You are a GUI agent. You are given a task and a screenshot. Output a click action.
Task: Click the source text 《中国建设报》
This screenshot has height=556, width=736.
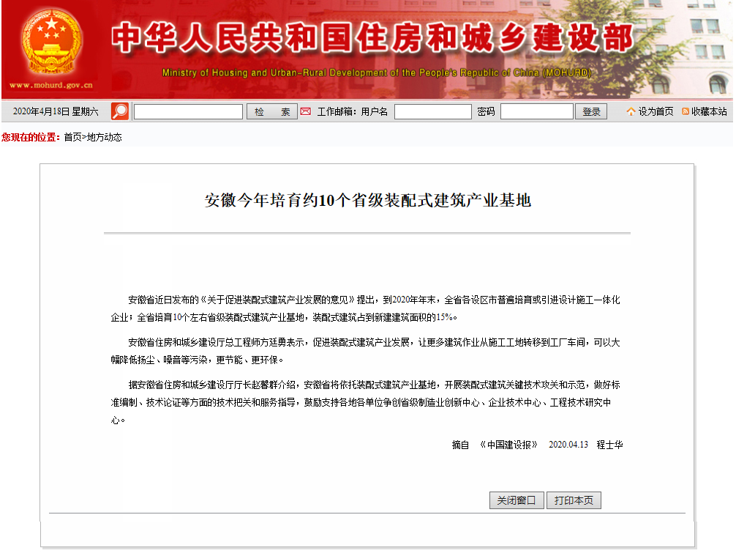pos(508,445)
